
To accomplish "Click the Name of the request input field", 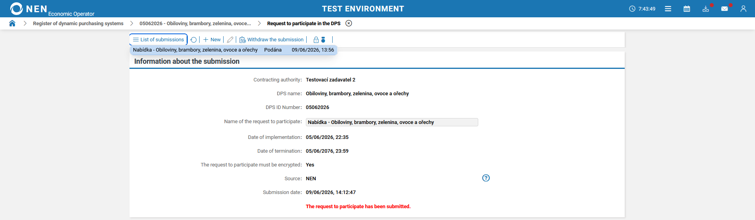I will 392,122.
